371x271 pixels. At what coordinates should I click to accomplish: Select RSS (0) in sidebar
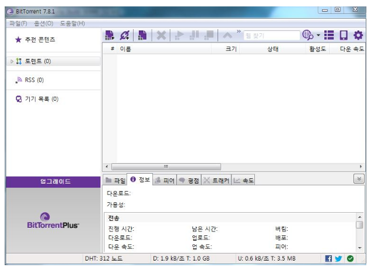(x=34, y=80)
